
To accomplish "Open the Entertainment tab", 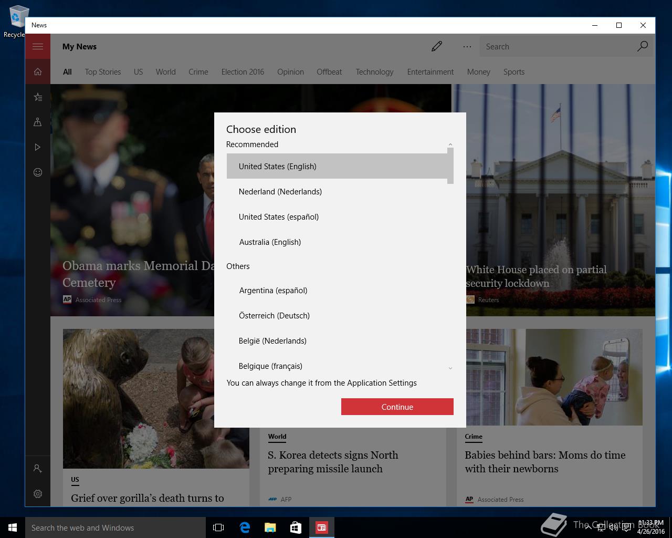I will coord(430,72).
